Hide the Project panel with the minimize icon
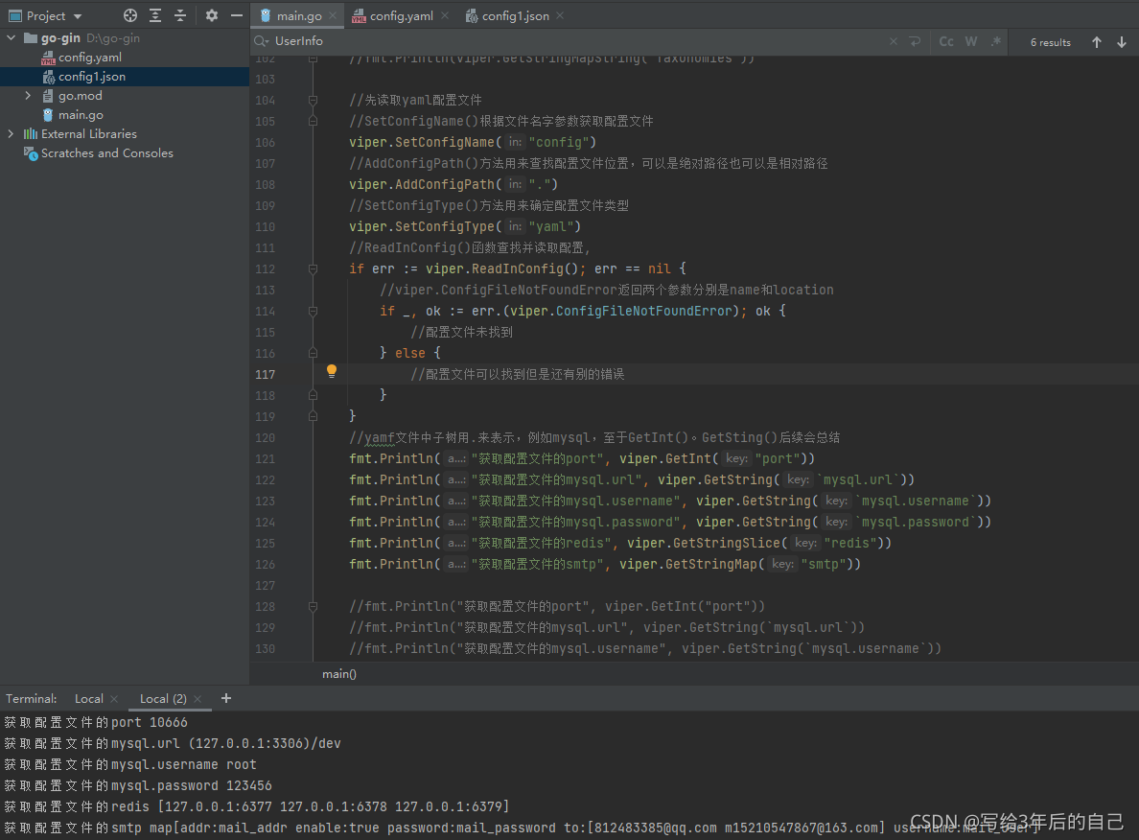This screenshot has width=1139, height=840. click(235, 16)
